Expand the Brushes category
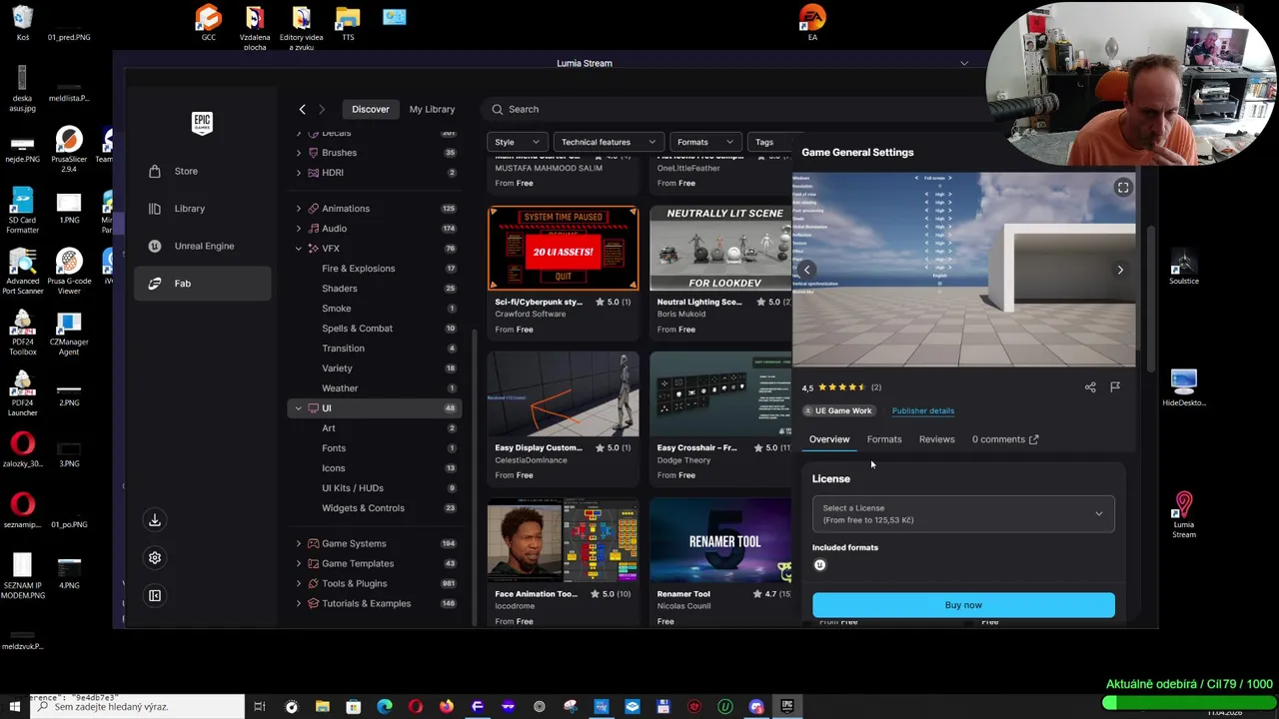The height and width of the screenshot is (719, 1279). point(298,153)
